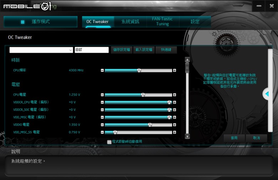Click the 儲存設定檔 button

click(x=122, y=50)
